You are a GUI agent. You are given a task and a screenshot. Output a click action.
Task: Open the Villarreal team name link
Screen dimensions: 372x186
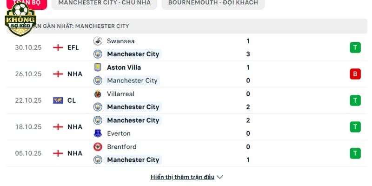point(120,94)
